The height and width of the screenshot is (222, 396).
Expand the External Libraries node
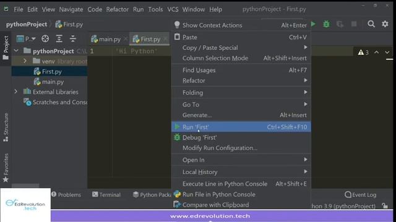pyautogui.click(x=16, y=92)
